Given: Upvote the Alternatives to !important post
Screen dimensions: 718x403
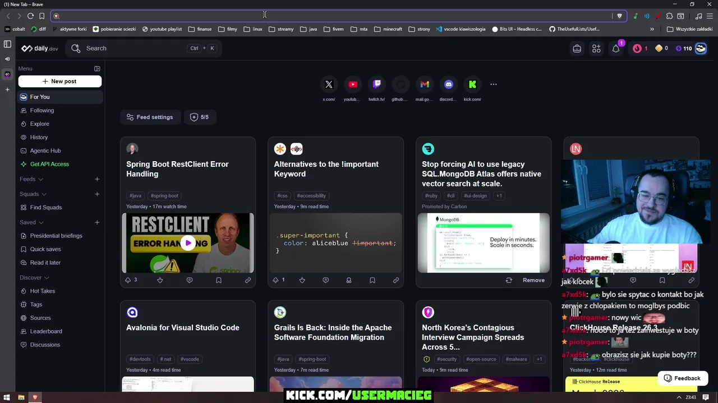Looking at the screenshot, I should pyautogui.click(x=275, y=280).
